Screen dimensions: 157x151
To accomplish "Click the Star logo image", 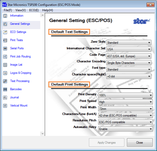I will [x=141, y=21].
